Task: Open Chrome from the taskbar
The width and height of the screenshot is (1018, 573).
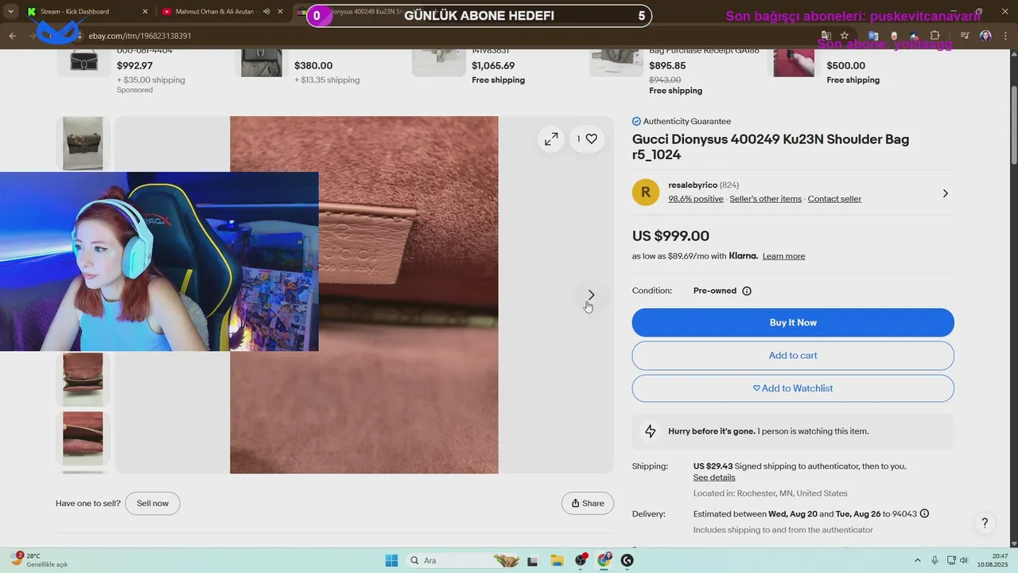Action: pos(604,560)
